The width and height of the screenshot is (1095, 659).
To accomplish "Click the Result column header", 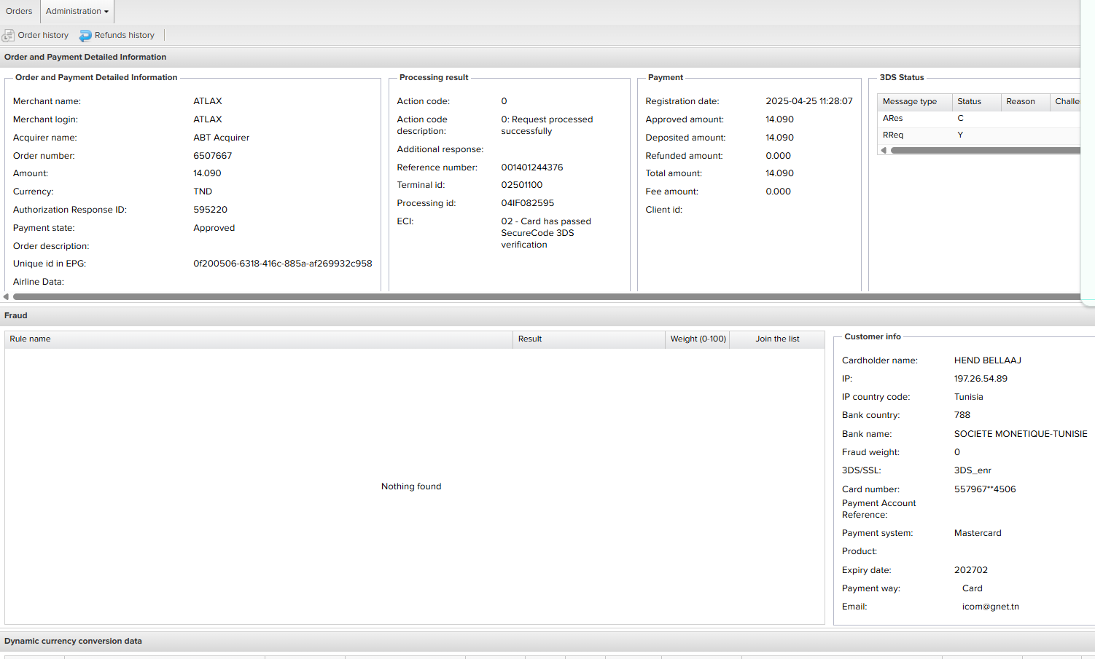I will (530, 339).
